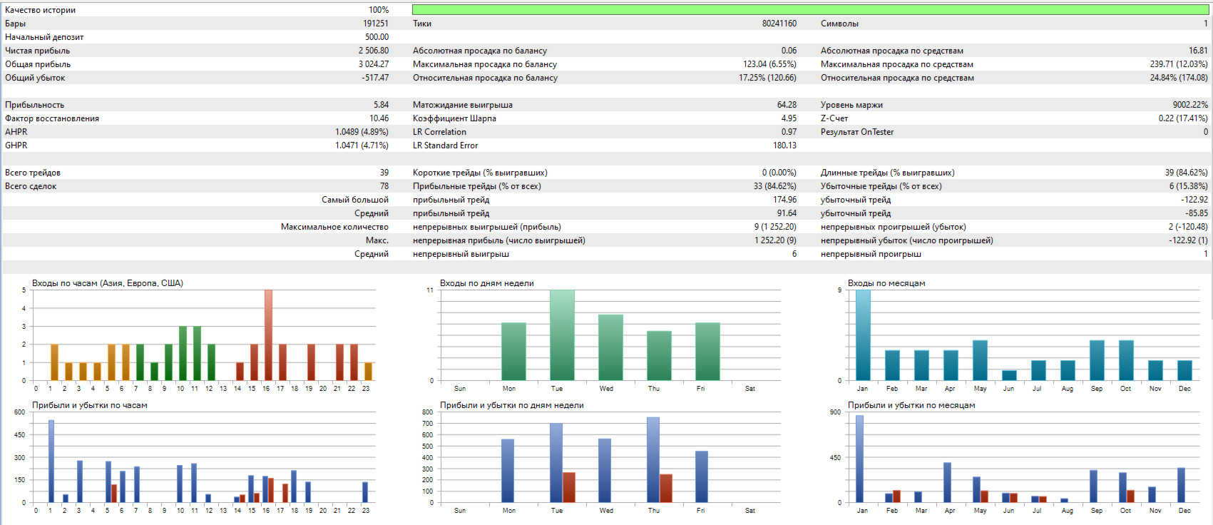Screen dimensions: 1213x525
Task: Click the GHPR value '1.0471 (4.71%)'
Action: click(362, 146)
